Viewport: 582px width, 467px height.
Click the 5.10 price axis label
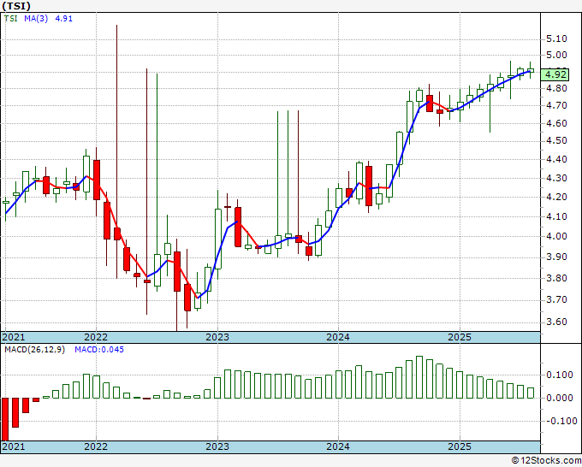556,39
